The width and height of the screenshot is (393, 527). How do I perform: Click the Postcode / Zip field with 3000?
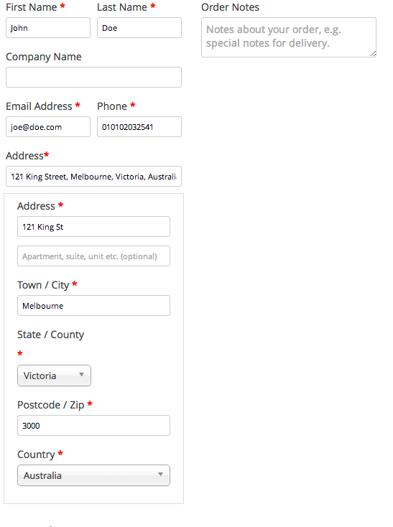pos(94,426)
